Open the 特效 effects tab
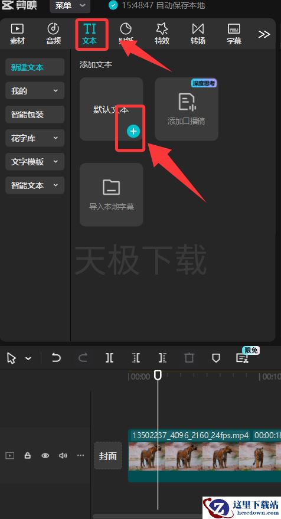 click(162, 34)
